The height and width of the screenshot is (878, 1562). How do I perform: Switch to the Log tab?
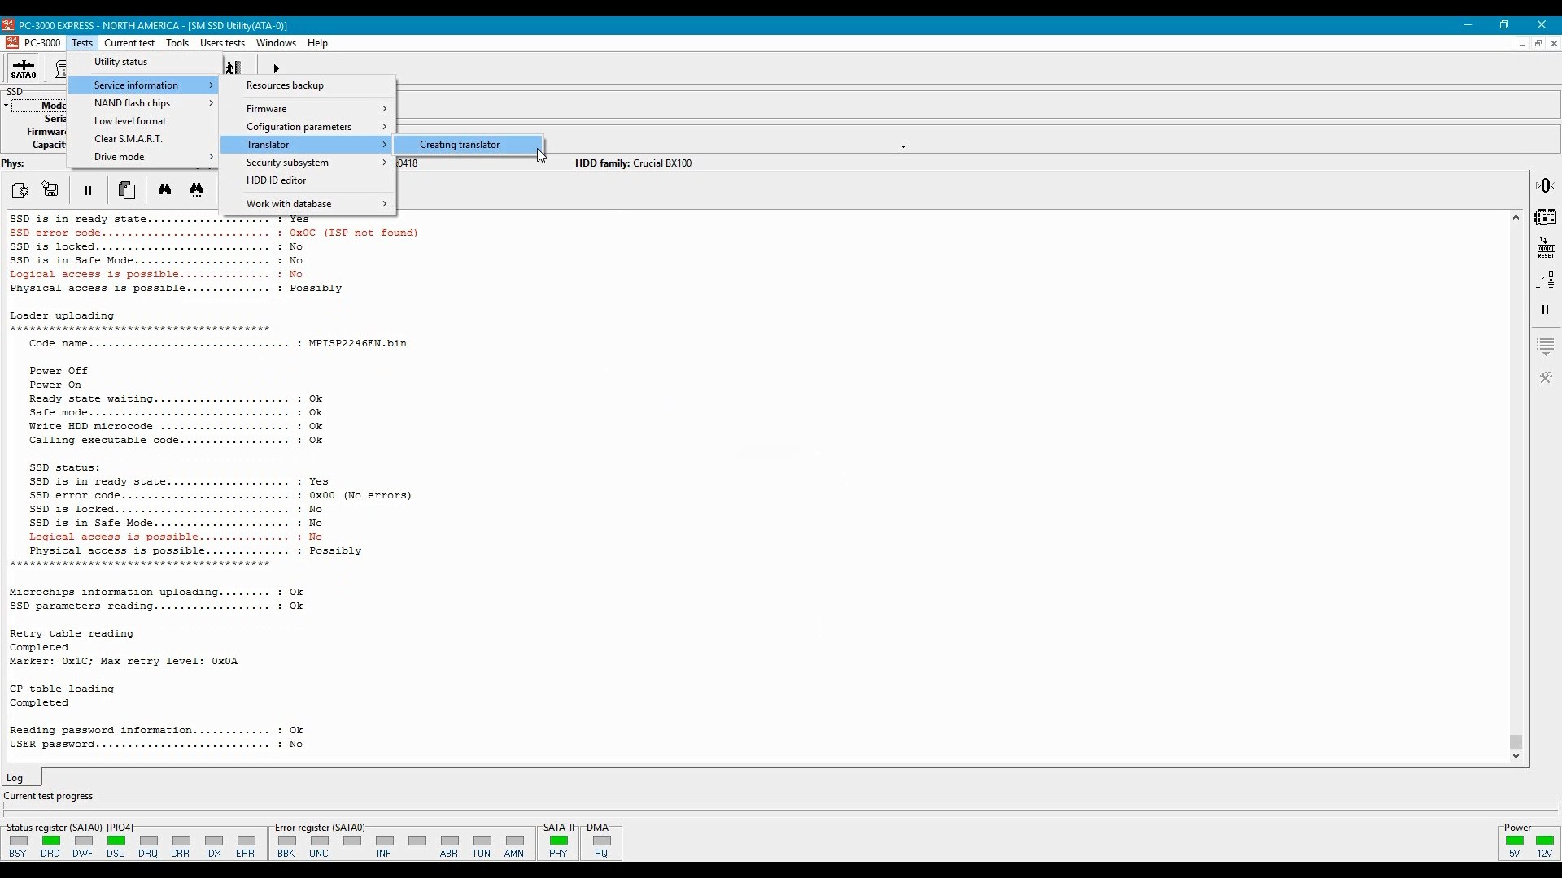pos(15,778)
